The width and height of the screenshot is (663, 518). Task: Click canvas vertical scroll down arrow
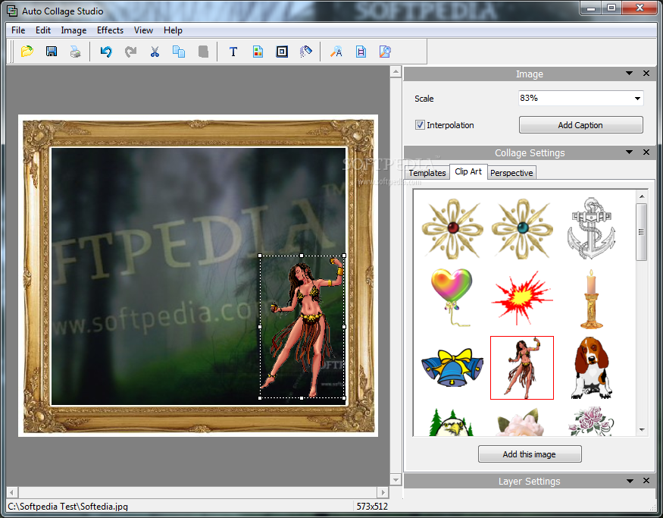(x=396, y=480)
